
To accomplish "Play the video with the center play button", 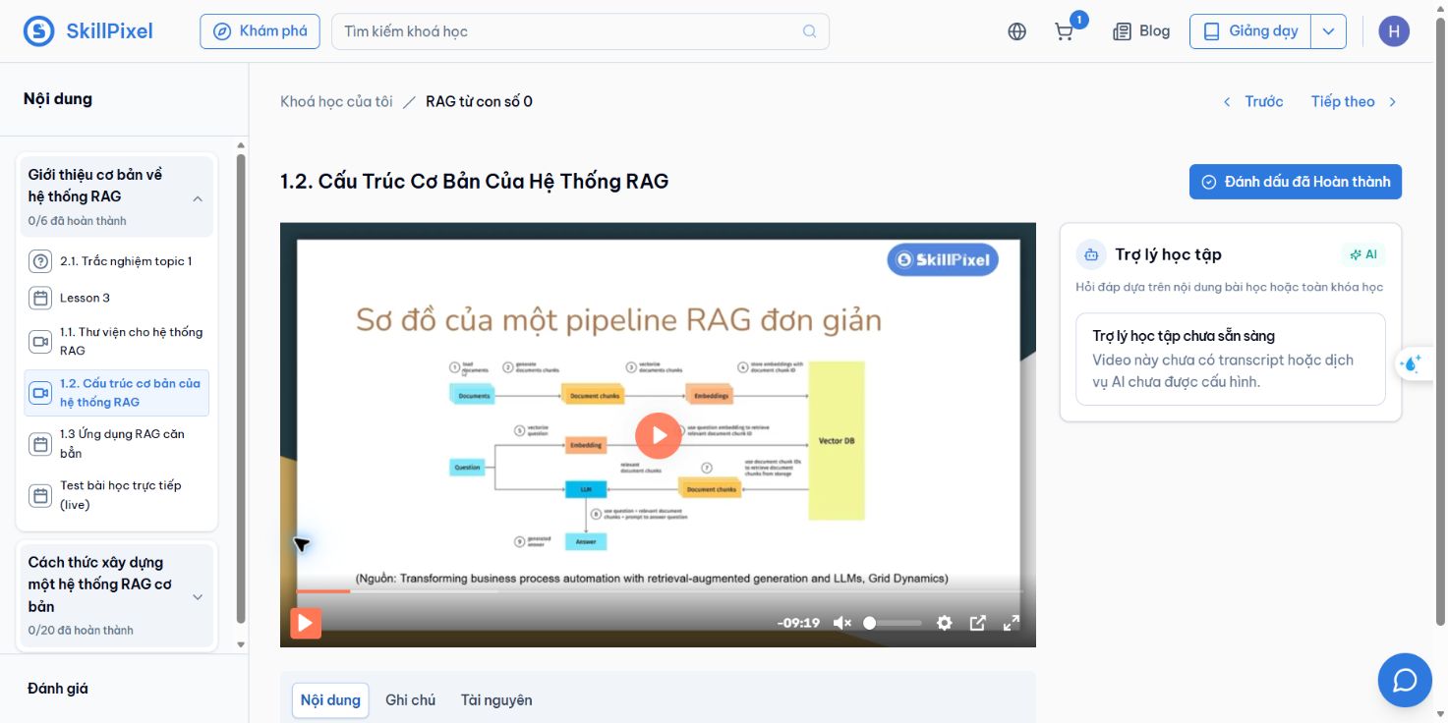I will [658, 435].
